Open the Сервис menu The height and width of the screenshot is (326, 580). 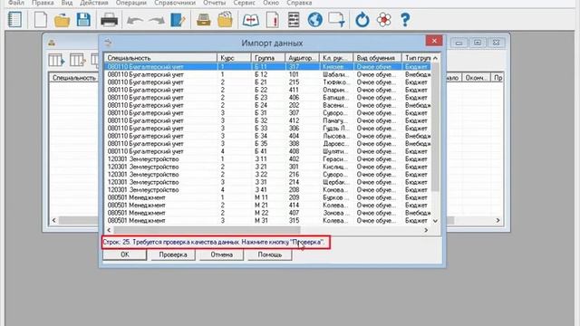(x=244, y=3)
